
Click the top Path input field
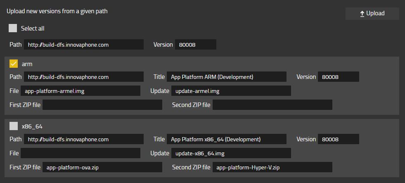[84, 45]
